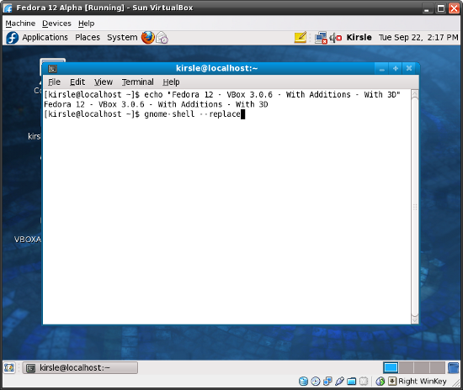Click the VirtualBox hard disk activity icon

(303, 381)
